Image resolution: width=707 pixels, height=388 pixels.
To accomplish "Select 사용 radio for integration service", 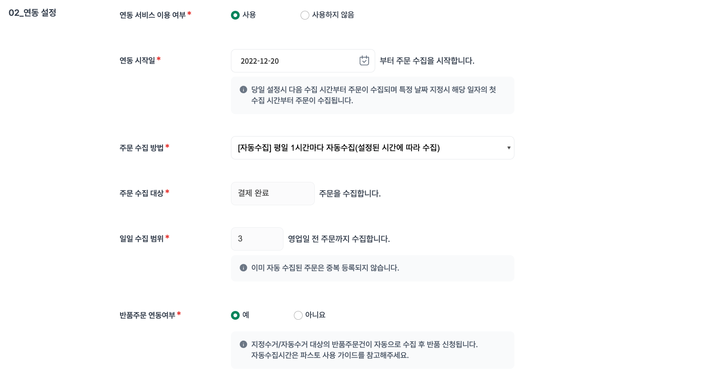I will point(236,15).
